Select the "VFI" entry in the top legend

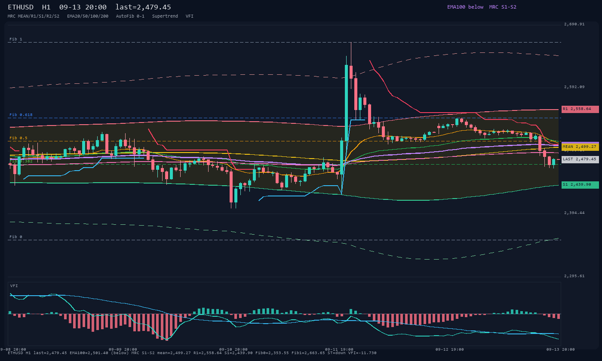coord(190,16)
